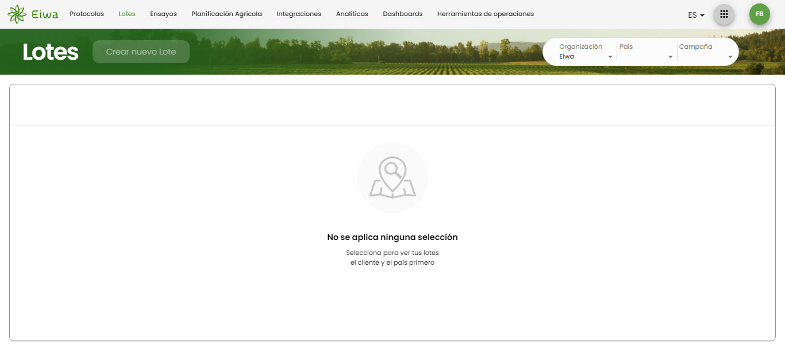Switch to Analíticas
This screenshot has width=785, height=348.
(x=352, y=14)
